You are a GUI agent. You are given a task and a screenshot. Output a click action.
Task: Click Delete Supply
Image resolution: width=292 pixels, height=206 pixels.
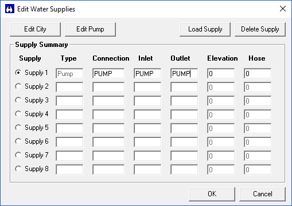260,29
